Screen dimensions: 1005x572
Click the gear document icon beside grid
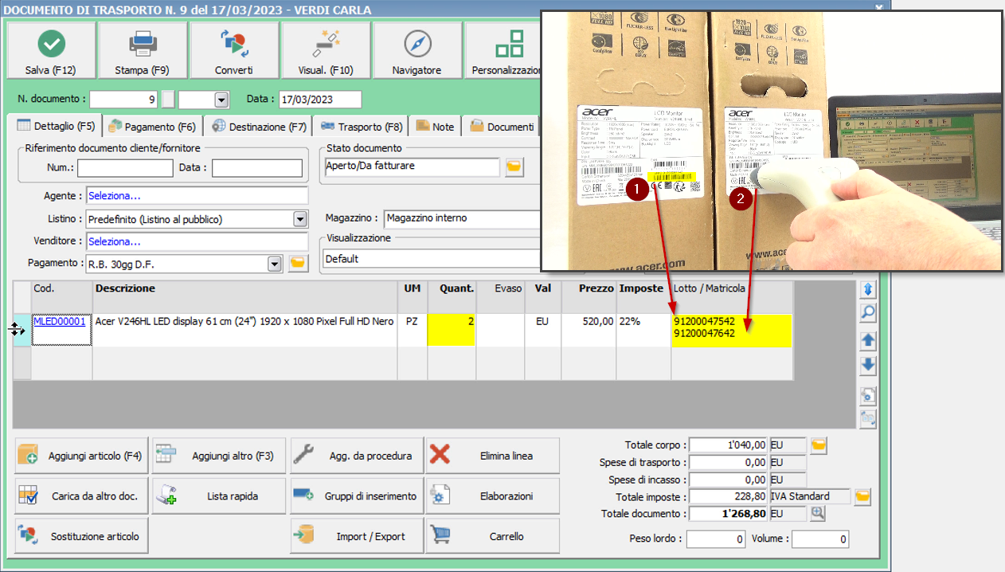tap(868, 395)
